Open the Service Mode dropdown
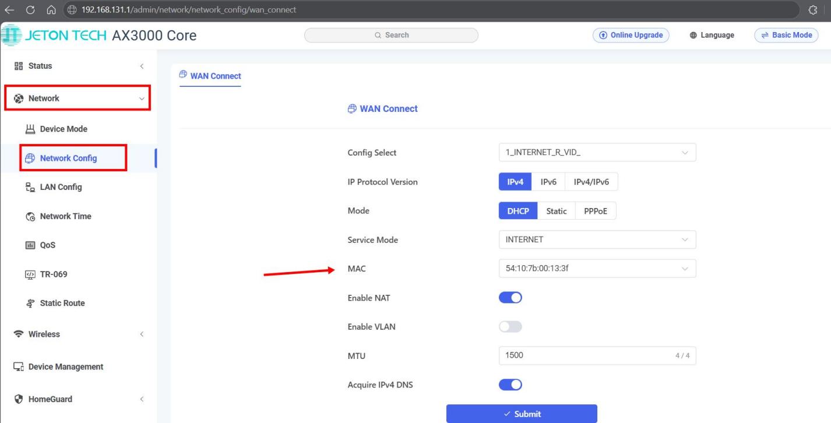The height and width of the screenshot is (423, 831). point(598,239)
